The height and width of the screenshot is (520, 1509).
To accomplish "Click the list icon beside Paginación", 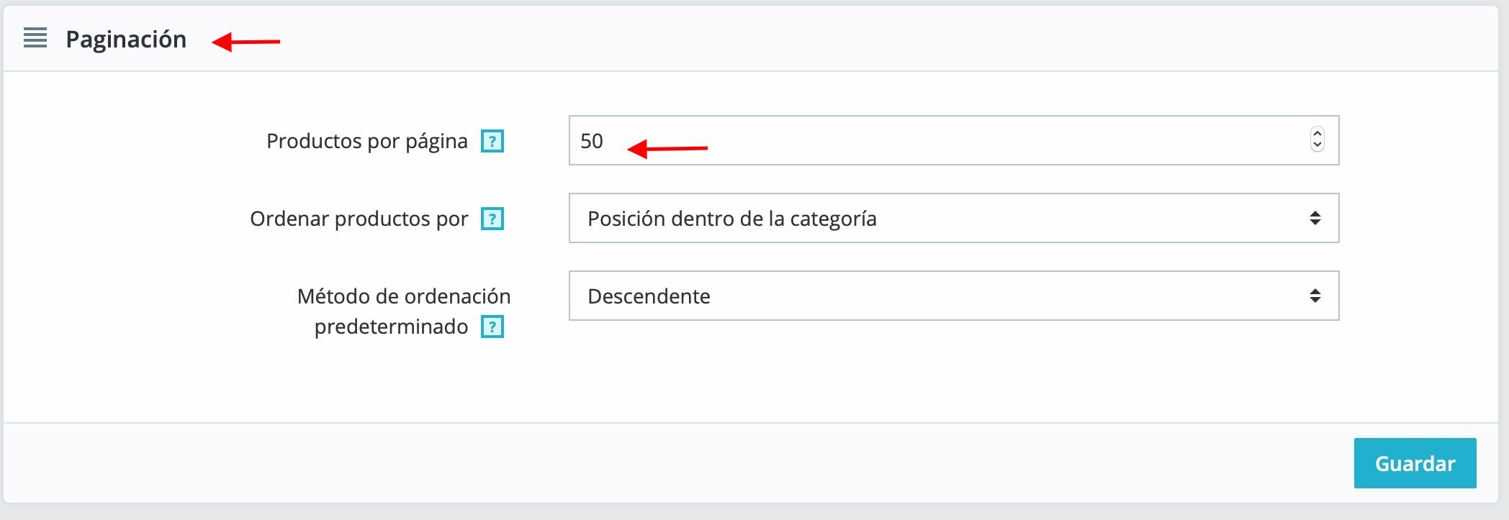I will [35, 38].
